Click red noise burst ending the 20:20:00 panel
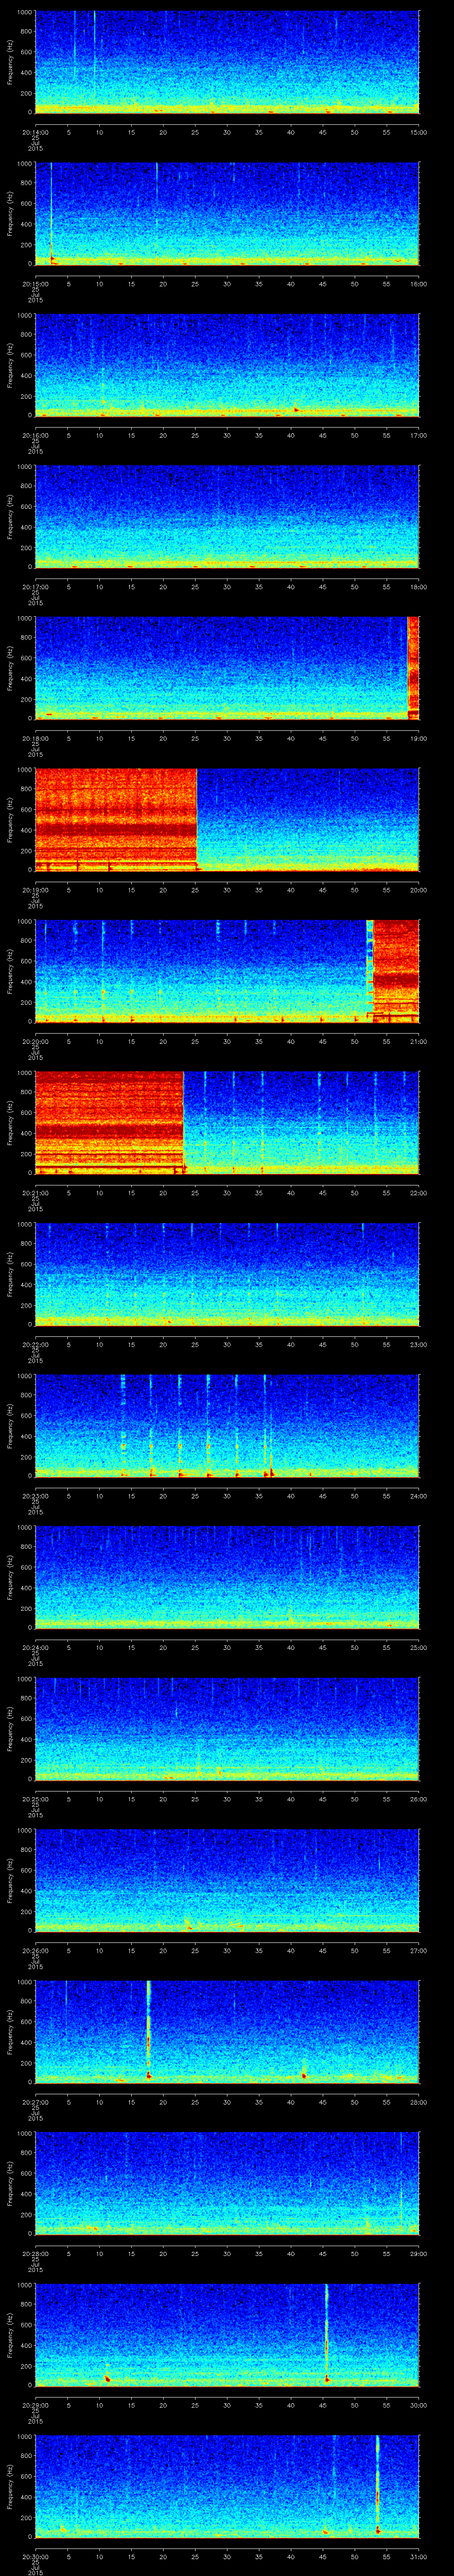Viewport: 454px width, 2576px height. pyautogui.click(x=394, y=970)
